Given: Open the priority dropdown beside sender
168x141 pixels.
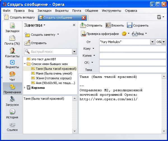Looking at the screenshot, I should coord(164,42).
